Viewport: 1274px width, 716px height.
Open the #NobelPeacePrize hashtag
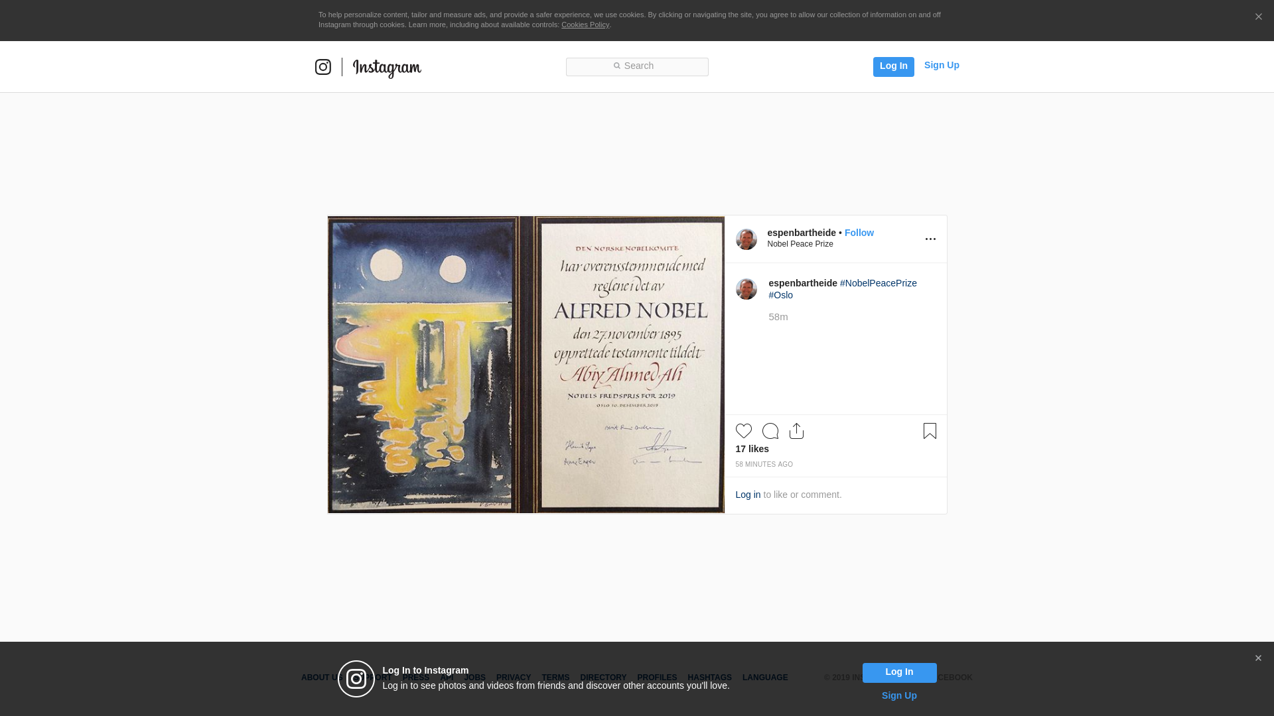[x=879, y=283]
